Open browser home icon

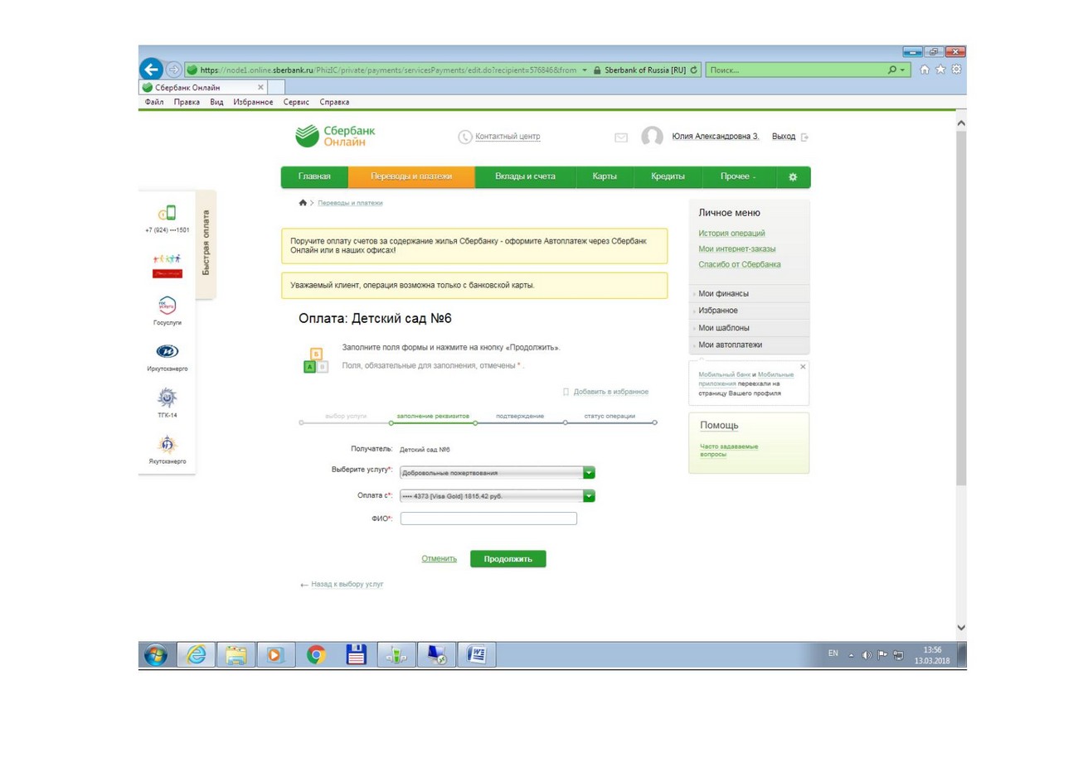[x=926, y=70]
